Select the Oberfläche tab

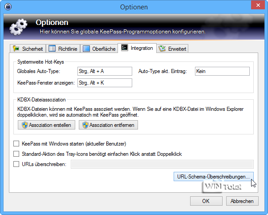click(99, 49)
